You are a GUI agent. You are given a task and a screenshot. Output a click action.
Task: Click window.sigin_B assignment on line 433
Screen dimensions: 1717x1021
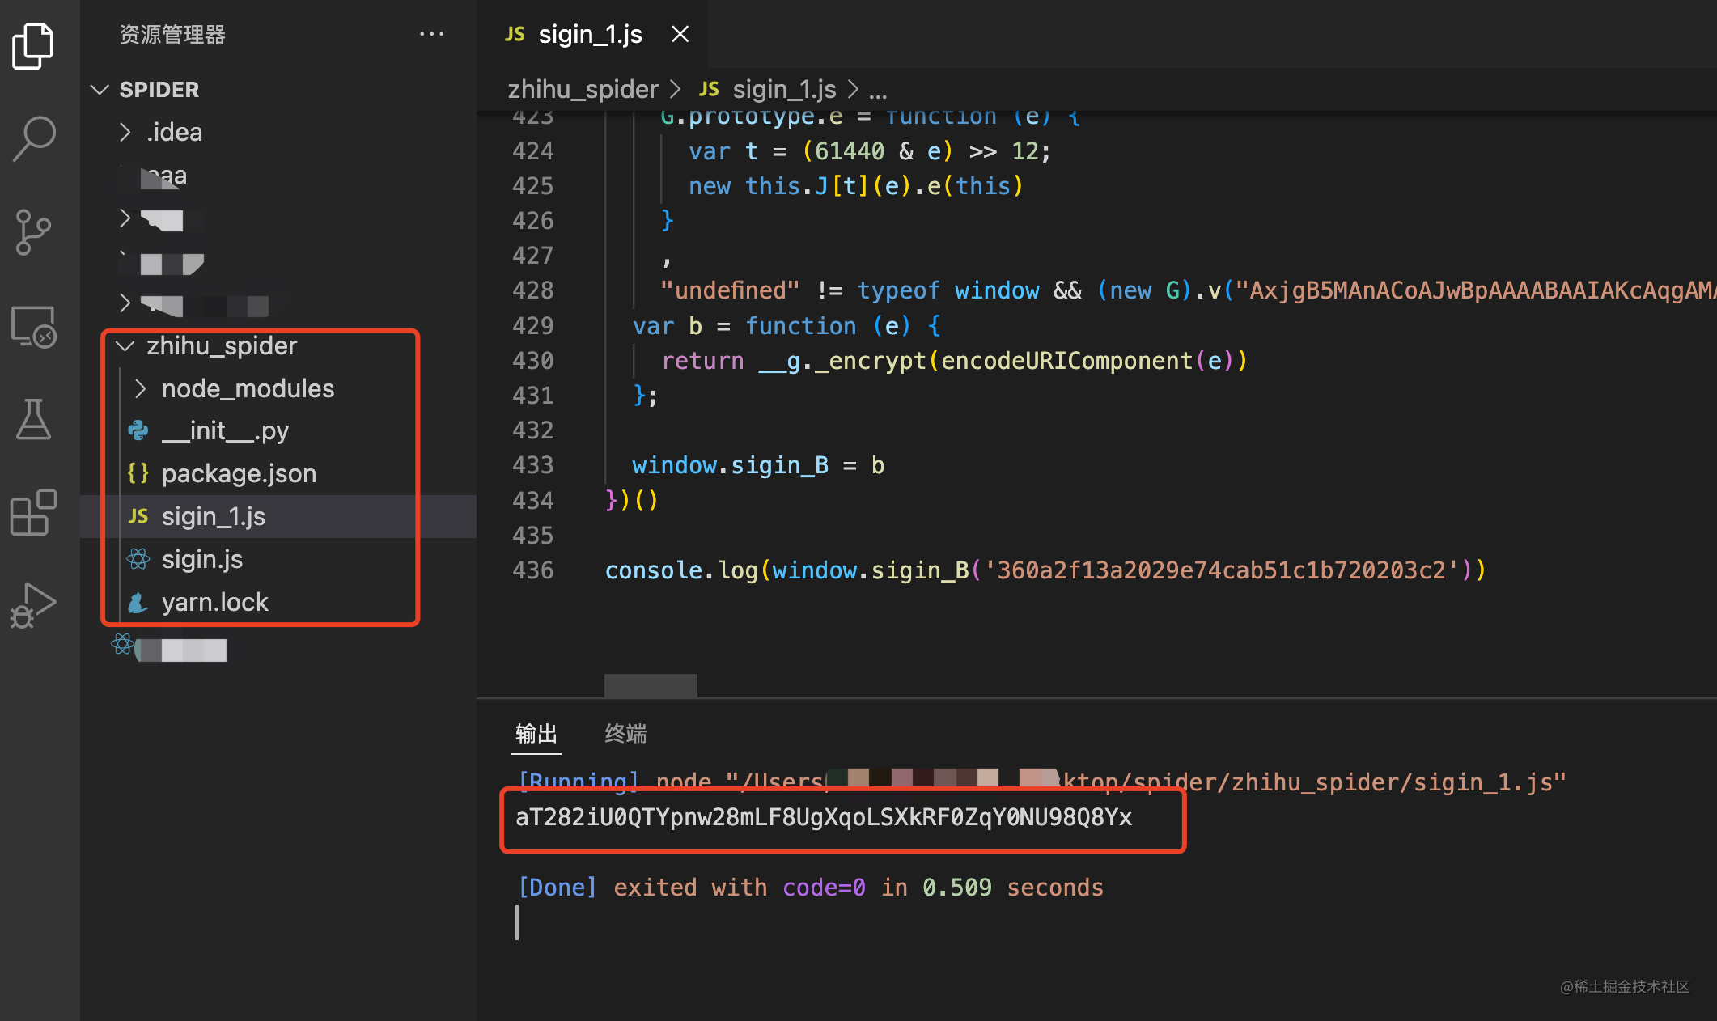click(758, 465)
